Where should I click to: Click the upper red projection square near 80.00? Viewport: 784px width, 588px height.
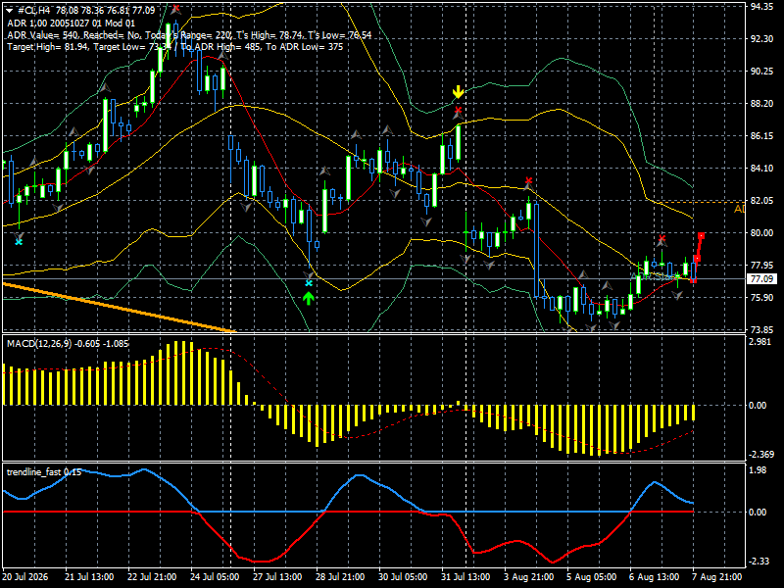coord(702,235)
